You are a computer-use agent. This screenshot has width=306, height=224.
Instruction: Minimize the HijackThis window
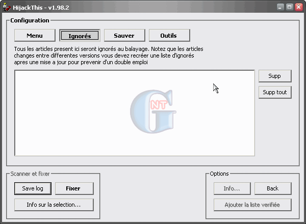(280, 7)
